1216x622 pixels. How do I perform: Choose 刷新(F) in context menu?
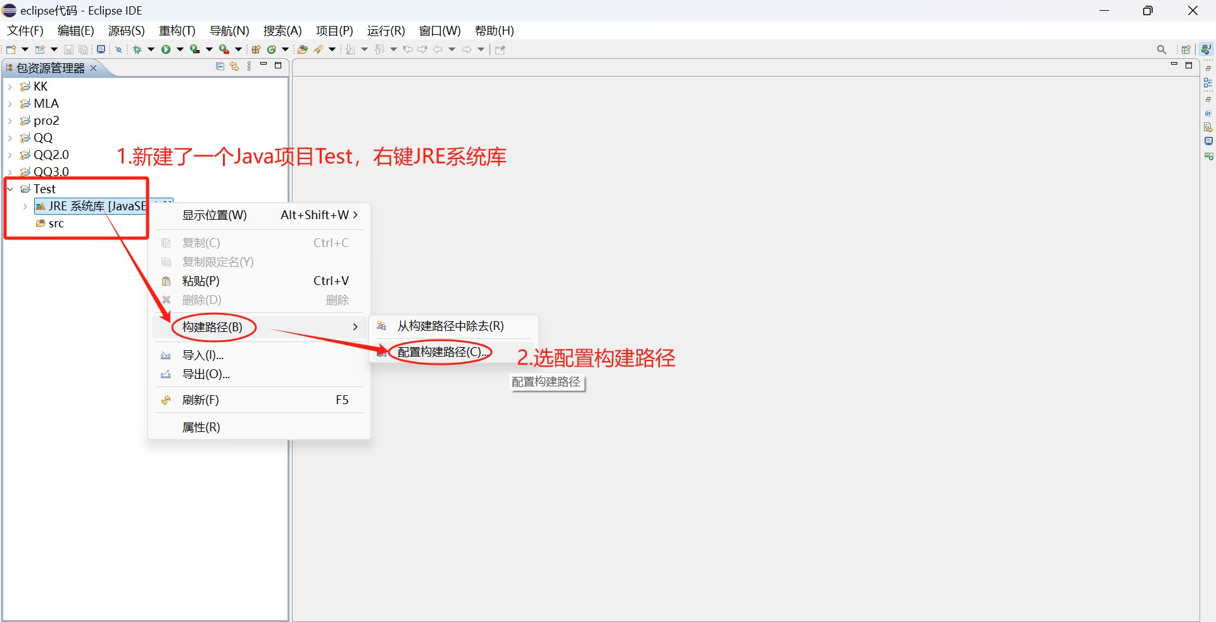(x=259, y=400)
